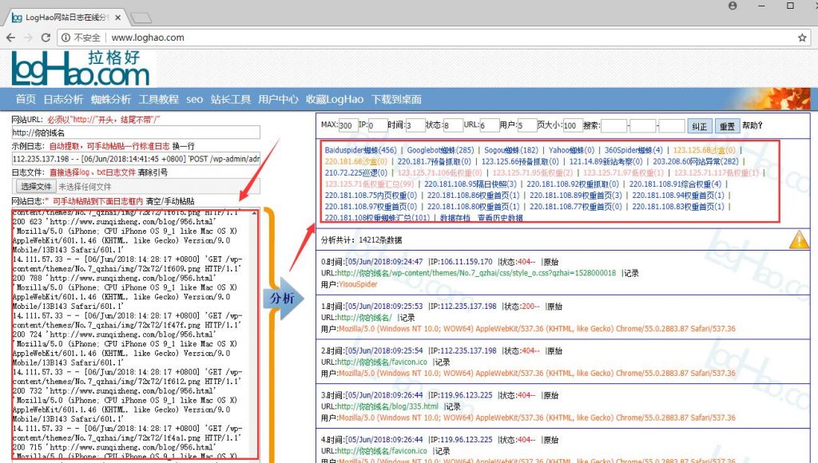
Task: Focus the IP column input
Action: pos(378,125)
